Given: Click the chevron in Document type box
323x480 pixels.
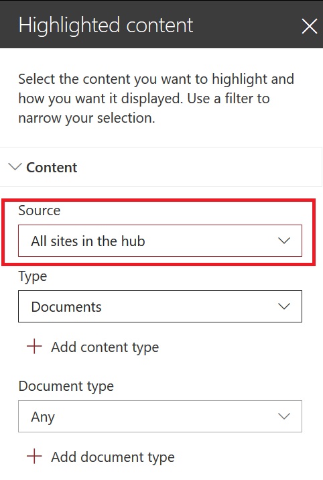Looking at the screenshot, I should pos(284,416).
